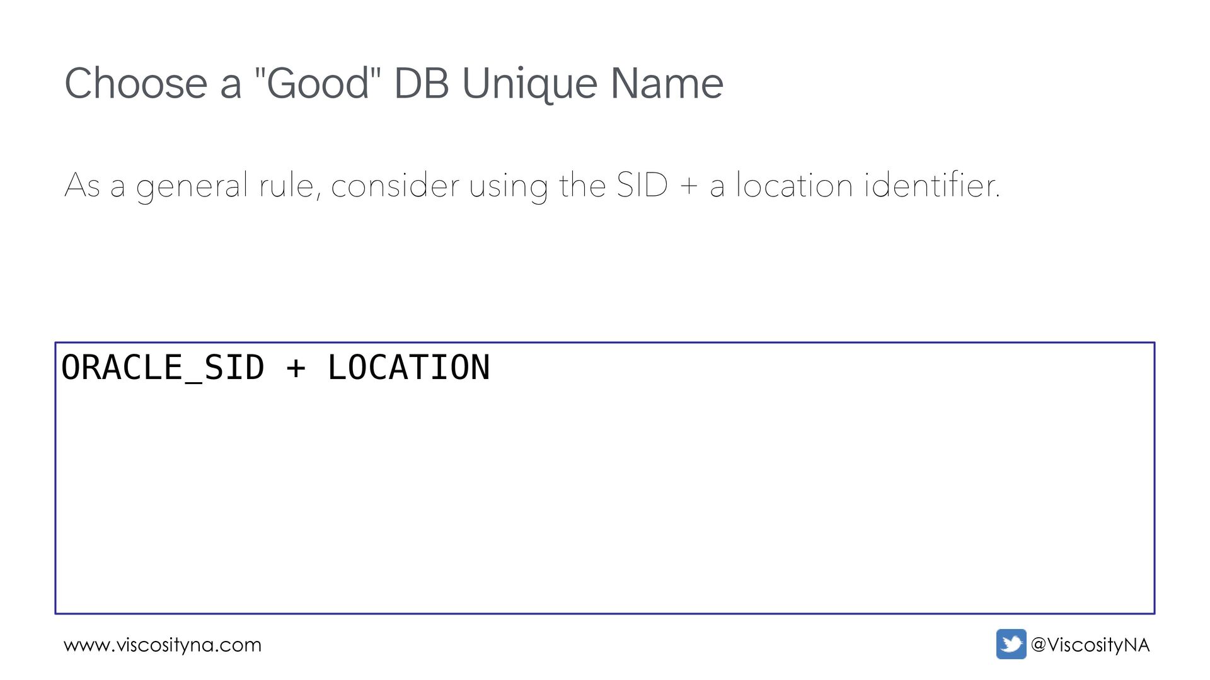Select the word "Name" in the title
The width and height of the screenshot is (1210, 680).
coord(667,83)
